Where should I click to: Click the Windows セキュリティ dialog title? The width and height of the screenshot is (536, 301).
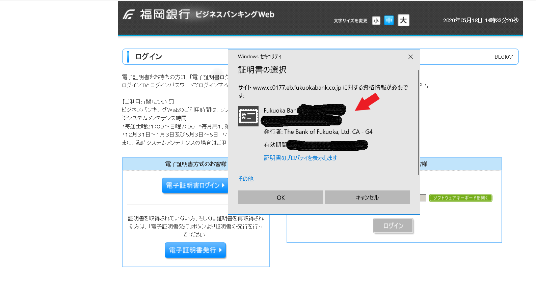pos(260,57)
